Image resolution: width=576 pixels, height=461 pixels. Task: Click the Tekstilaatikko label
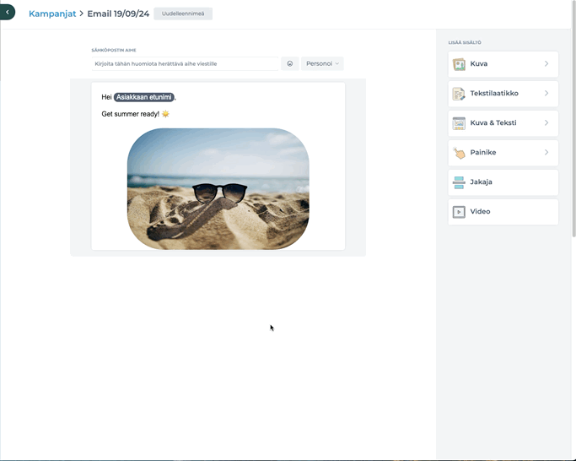pos(494,93)
